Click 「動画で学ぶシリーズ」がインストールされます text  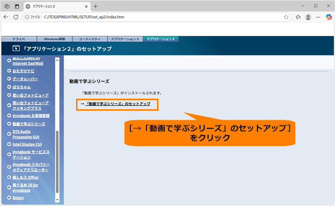[x=122, y=93]
